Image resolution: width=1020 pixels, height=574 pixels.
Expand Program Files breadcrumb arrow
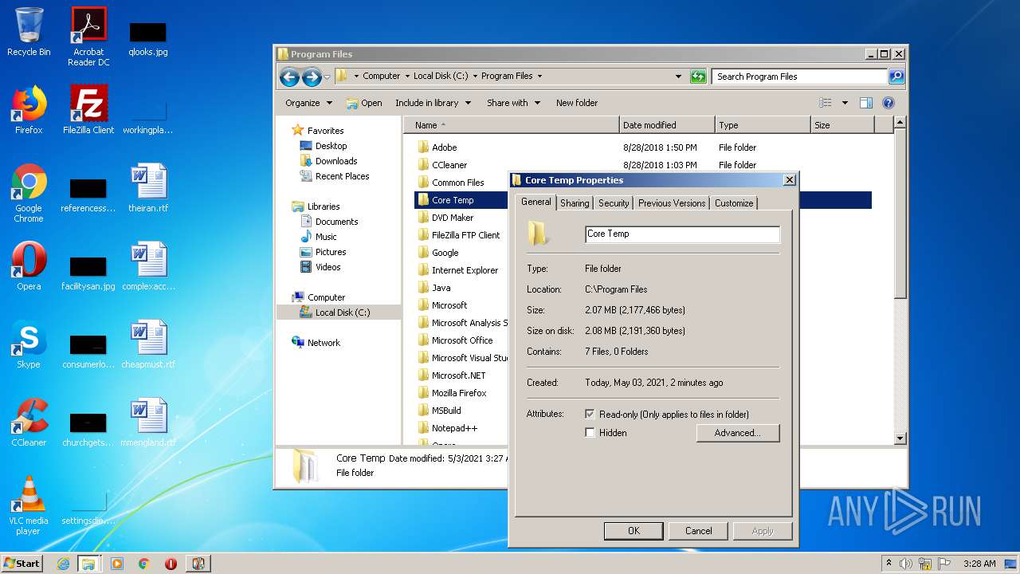click(539, 77)
